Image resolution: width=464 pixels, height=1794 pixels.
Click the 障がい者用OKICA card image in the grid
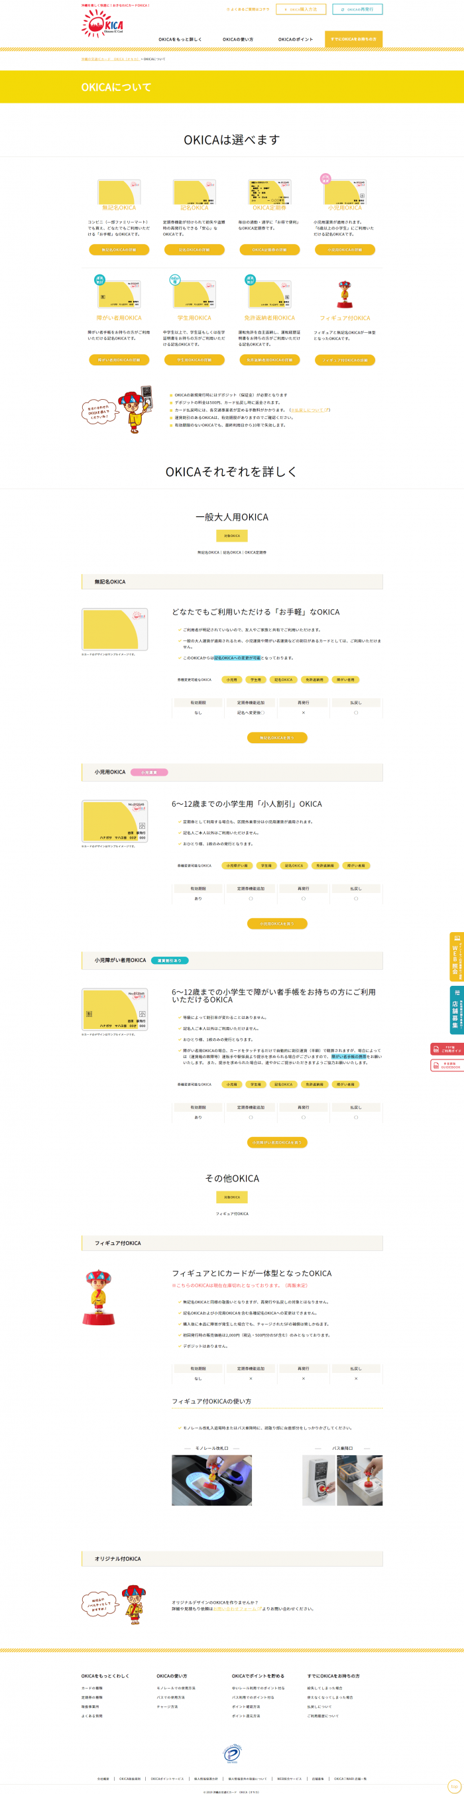[118, 292]
